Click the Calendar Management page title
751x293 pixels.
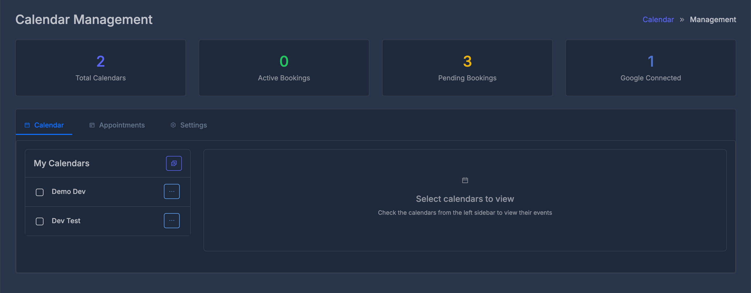pos(84,19)
